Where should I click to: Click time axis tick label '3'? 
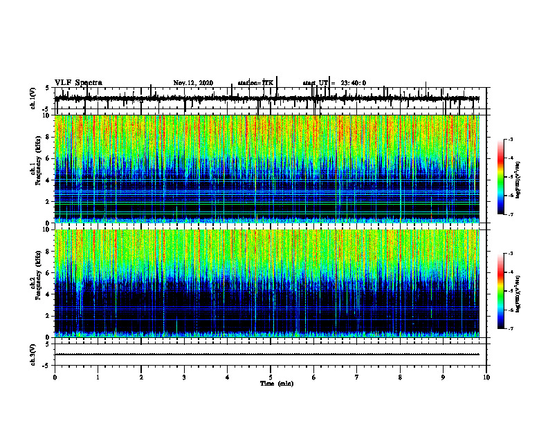184,377
